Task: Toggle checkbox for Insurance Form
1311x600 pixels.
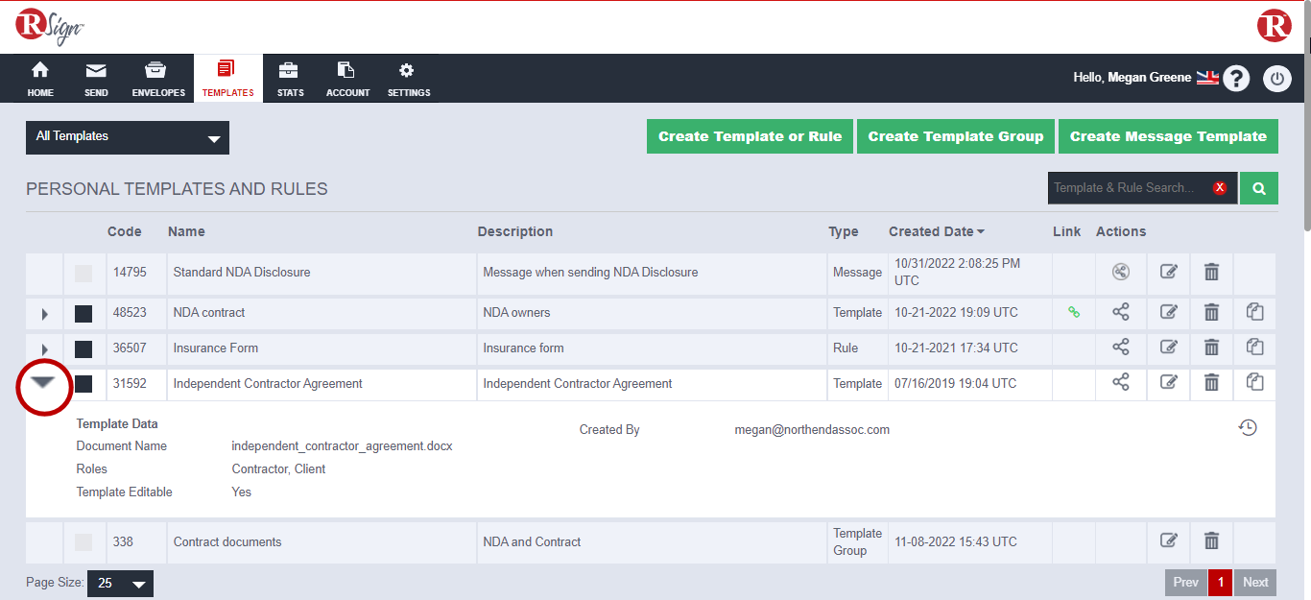Action: click(83, 349)
